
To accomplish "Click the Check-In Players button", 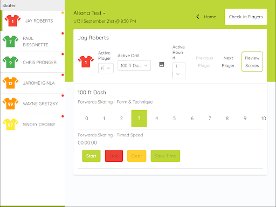I will point(246,17).
